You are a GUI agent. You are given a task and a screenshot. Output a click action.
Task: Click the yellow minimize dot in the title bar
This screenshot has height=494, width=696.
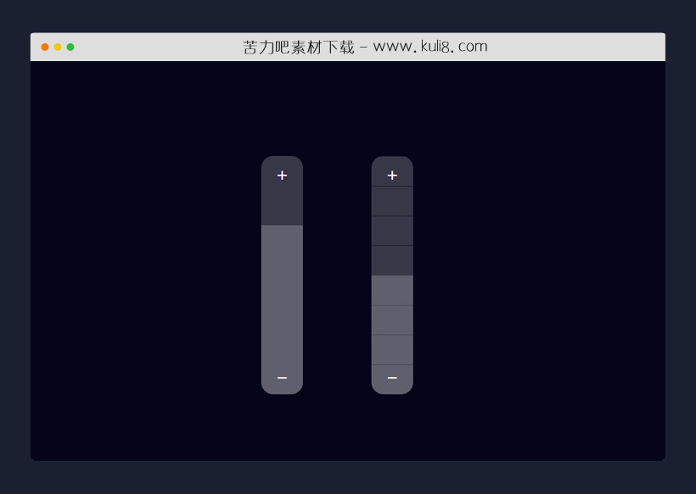point(58,47)
